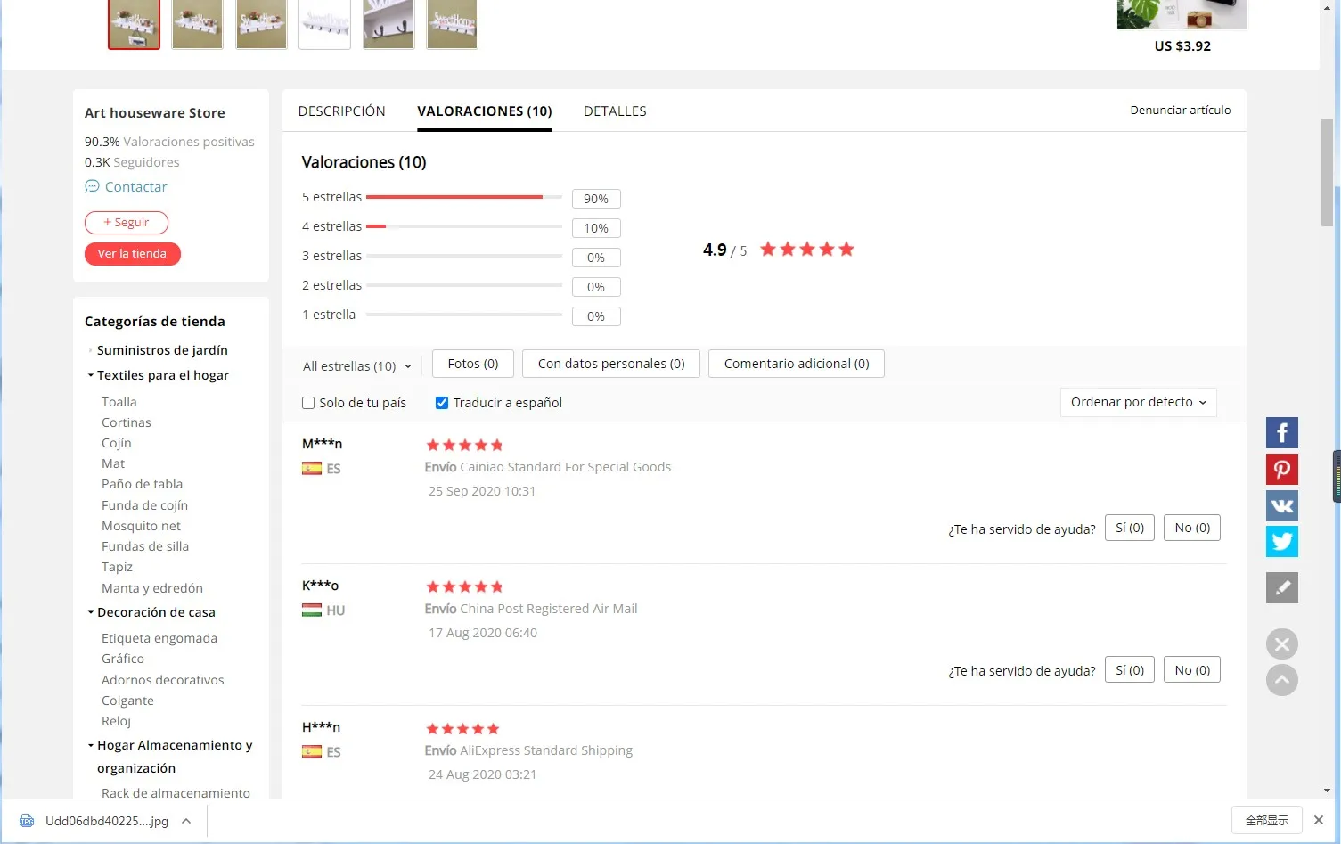Click the chat bubble icon beside Contactar

tap(92, 186)
